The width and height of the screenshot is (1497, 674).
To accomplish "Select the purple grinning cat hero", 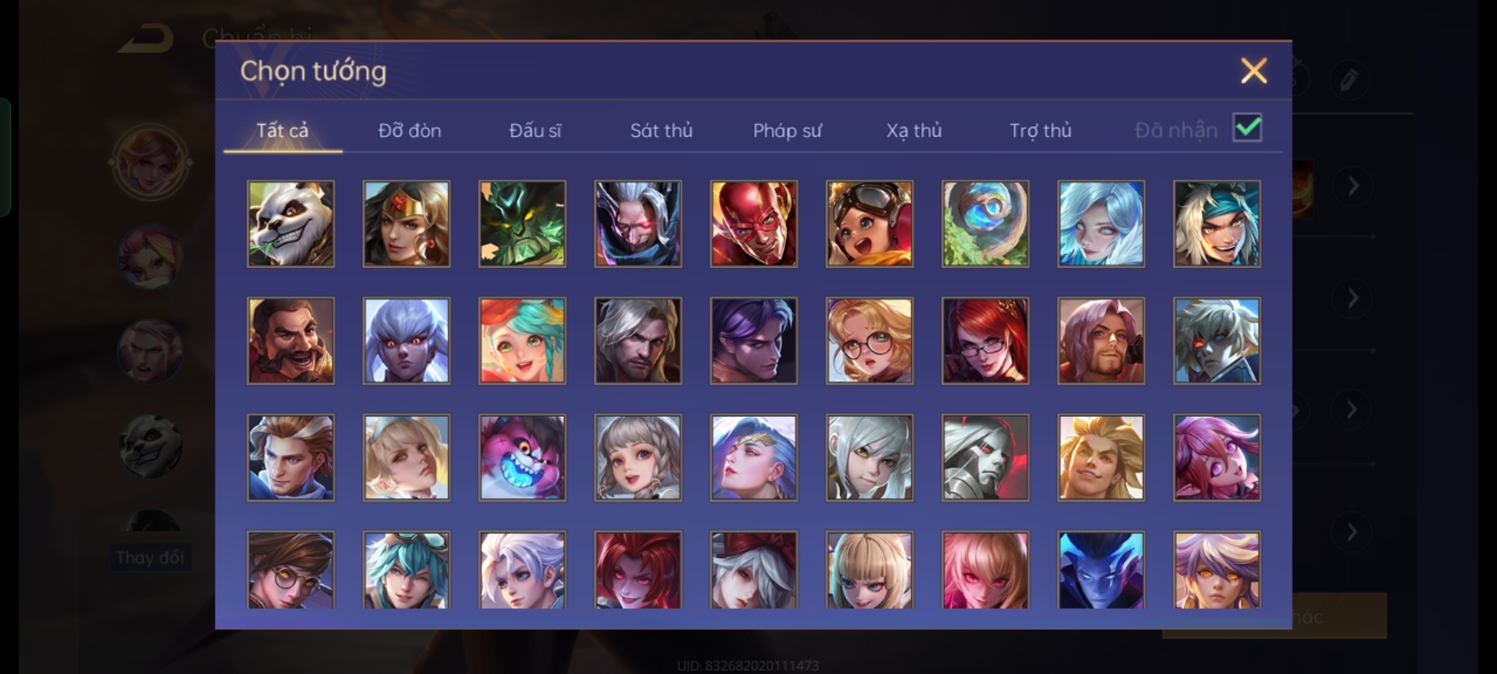I will pyautogui.click(x=522, y=457).
